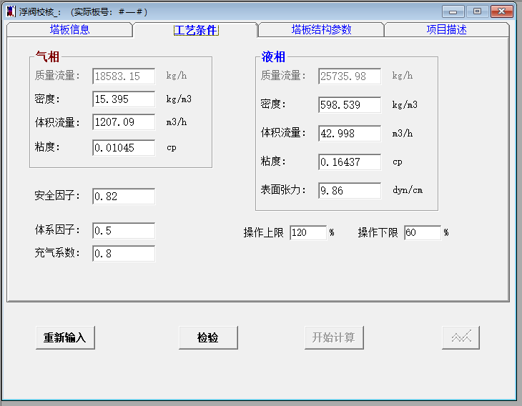This screenshot has width=522, height=406.
Task: Edit gas phase 密度 field 15.395
Action: pos(124,99)
